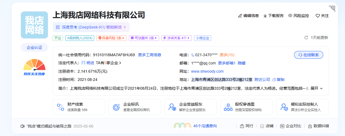Open the 股权穿透图 card
The image size is (345, 136).
point(246,107)
